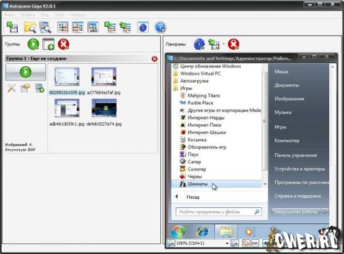This screenshot has width=344, height=254.
Task: Click the second import icon with green arrow
Action: (125, 27)
